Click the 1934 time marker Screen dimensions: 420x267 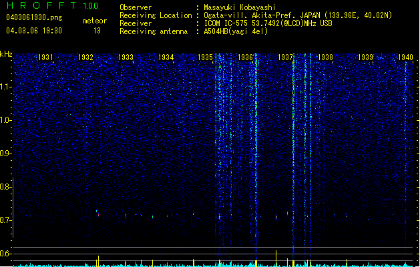[x=166, y=57]
